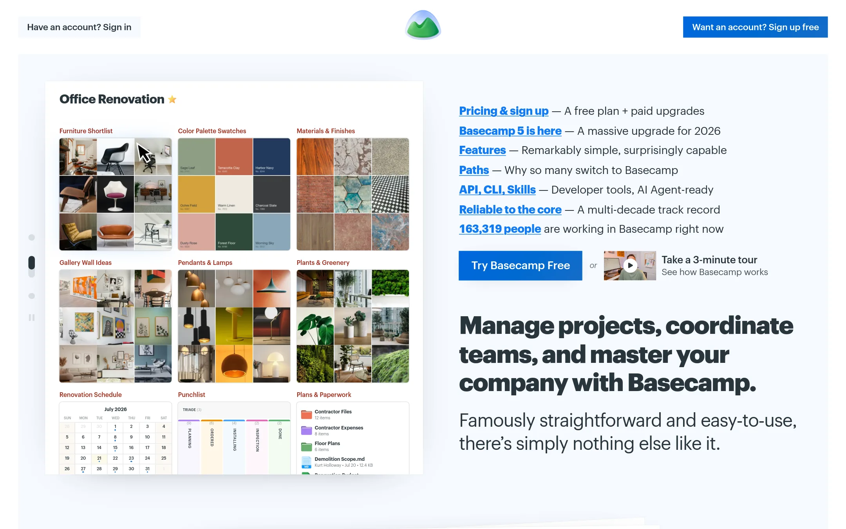The image size is (846, 529).
Task: Open the Materials & Finishes heading
Action: (x=325, y=131)
